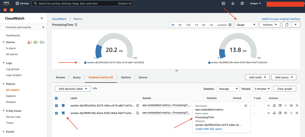Switch to the Query tab
The width and height of the screenshot is (305, 137).
(77, 77)
